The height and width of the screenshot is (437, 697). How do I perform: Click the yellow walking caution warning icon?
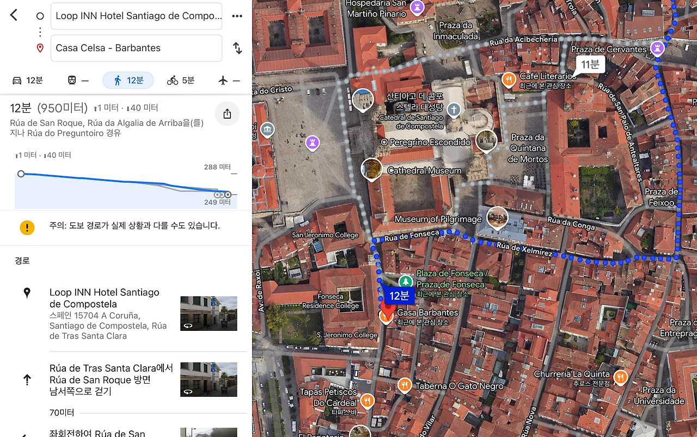pyautogui.click(x=27, y=227)
